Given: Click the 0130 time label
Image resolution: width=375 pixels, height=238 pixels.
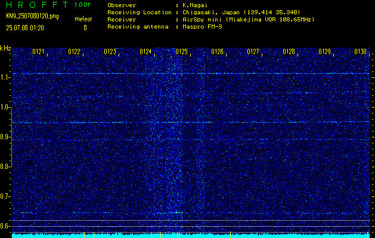Looking at the screenshot, I should tap(361, 52).
